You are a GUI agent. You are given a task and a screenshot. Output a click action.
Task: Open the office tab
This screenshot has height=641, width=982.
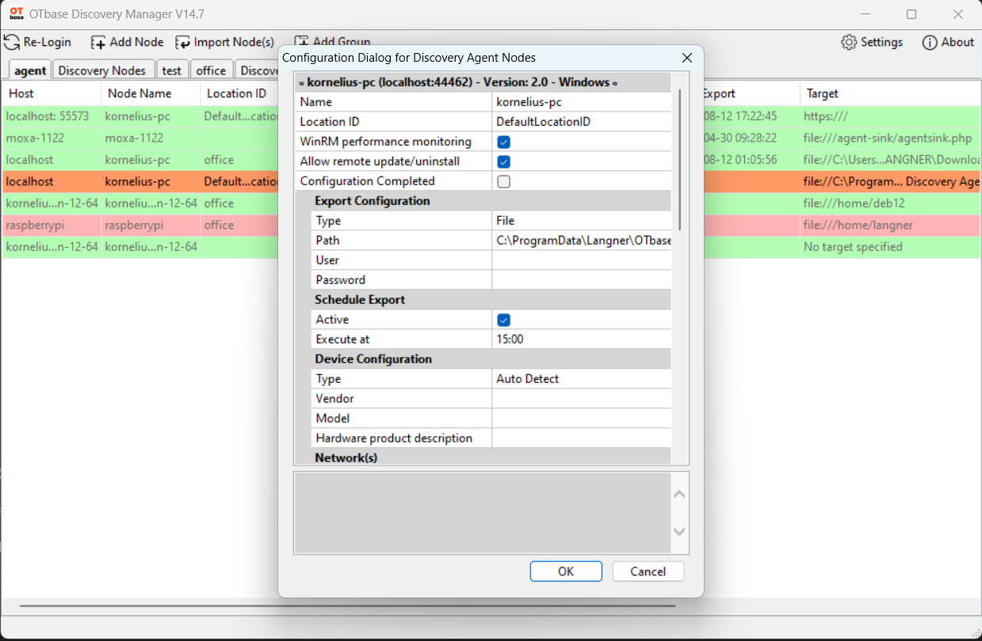click(212, 70)
